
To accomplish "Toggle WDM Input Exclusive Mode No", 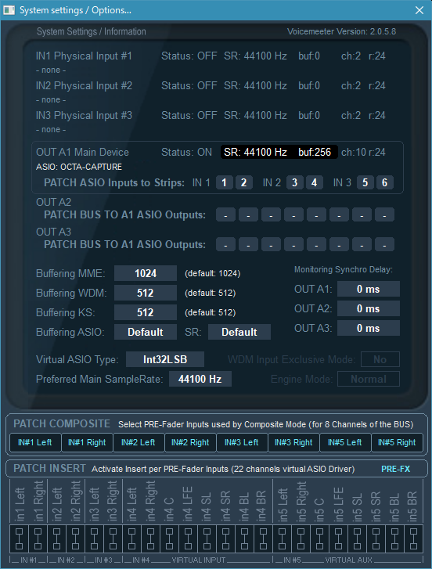I will tap(380, 359).
